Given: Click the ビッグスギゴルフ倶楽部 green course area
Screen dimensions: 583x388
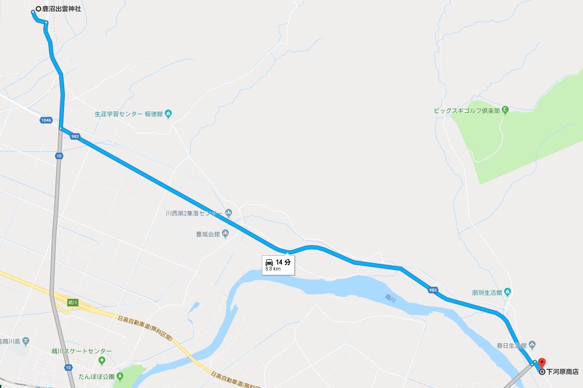Looking at the screenshot, I should [515, 135].
